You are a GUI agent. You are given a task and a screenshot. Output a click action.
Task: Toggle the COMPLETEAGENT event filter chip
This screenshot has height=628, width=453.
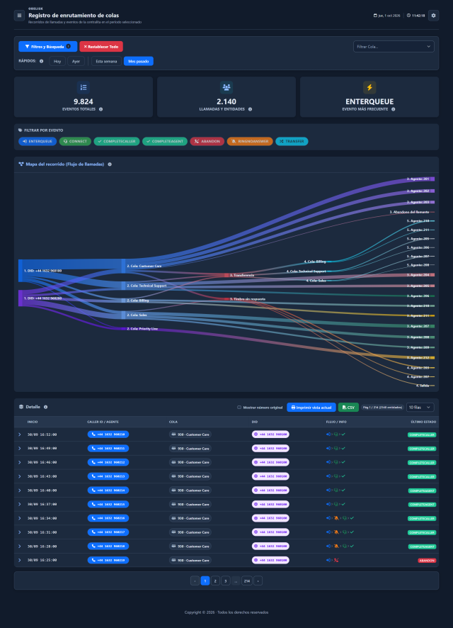pos(165,141)
